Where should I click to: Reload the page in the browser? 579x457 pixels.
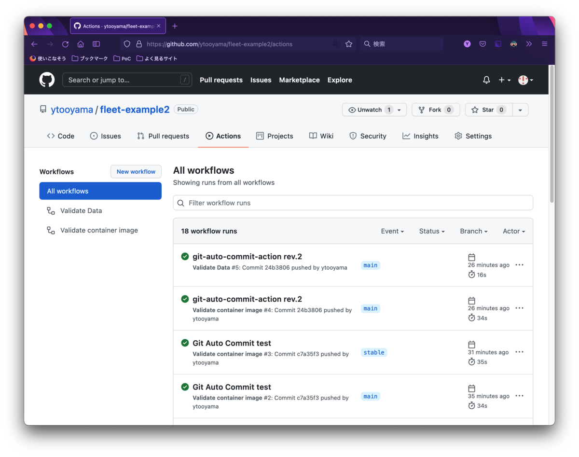click(x=65, y=44)
